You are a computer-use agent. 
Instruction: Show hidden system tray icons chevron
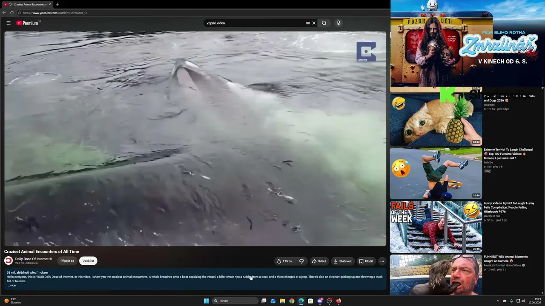[x=498, y=301]
